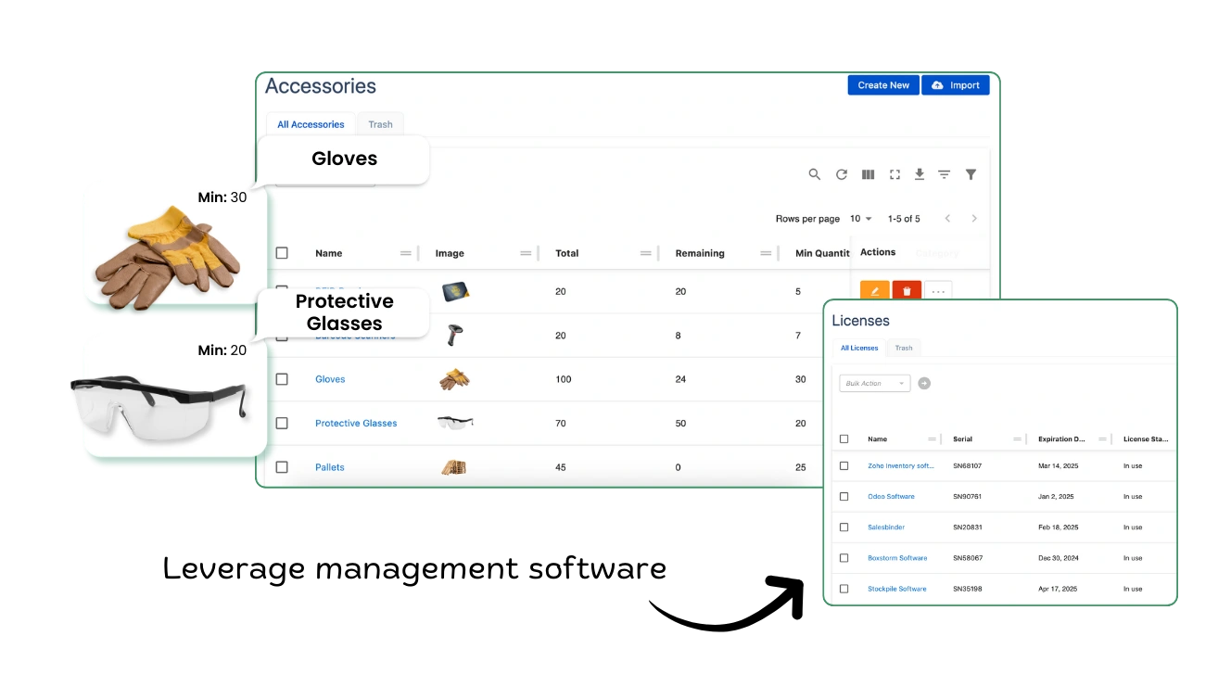
Task: Select the Pallets row checkbox
Action: 282,467
